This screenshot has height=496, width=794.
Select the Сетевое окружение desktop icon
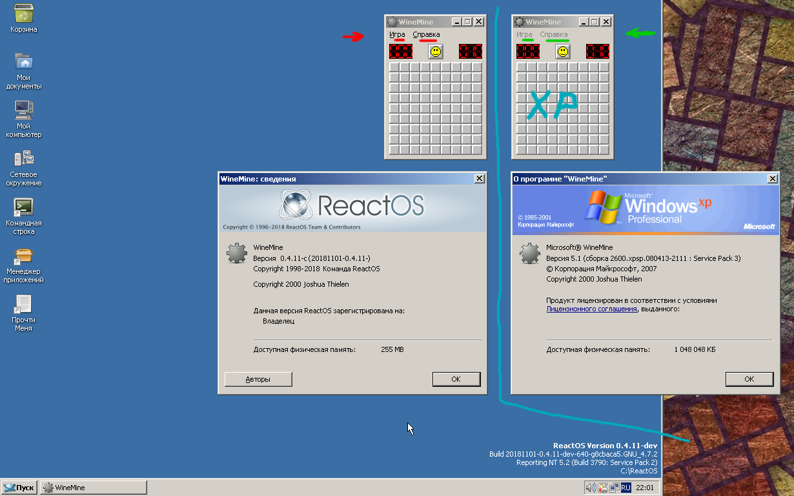pos(24,168)
